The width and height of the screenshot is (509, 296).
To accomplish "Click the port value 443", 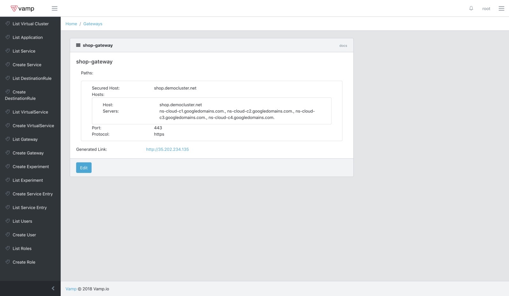I will tap(158, 128).
